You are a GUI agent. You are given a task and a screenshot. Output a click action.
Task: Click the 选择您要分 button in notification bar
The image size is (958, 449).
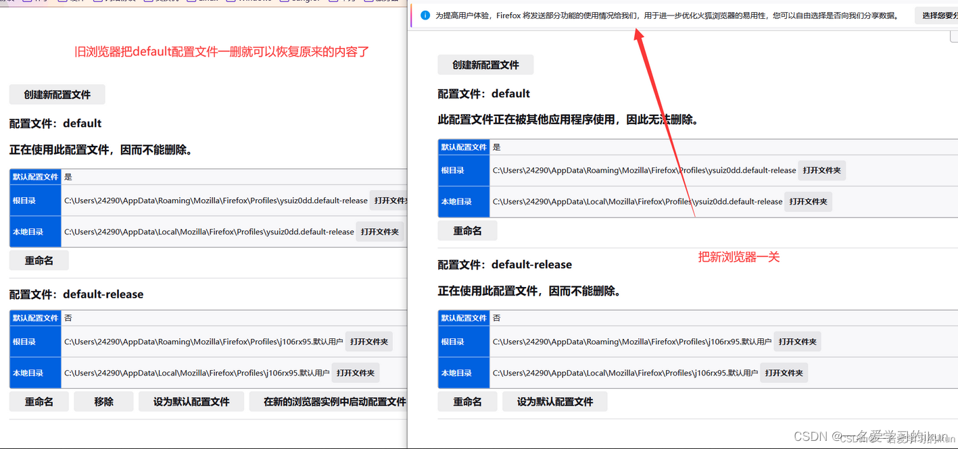point(937,15)
